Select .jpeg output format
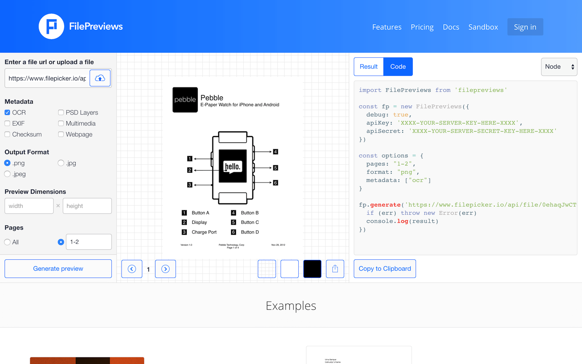The image size is (582, 364). click(x=7, y=174)
